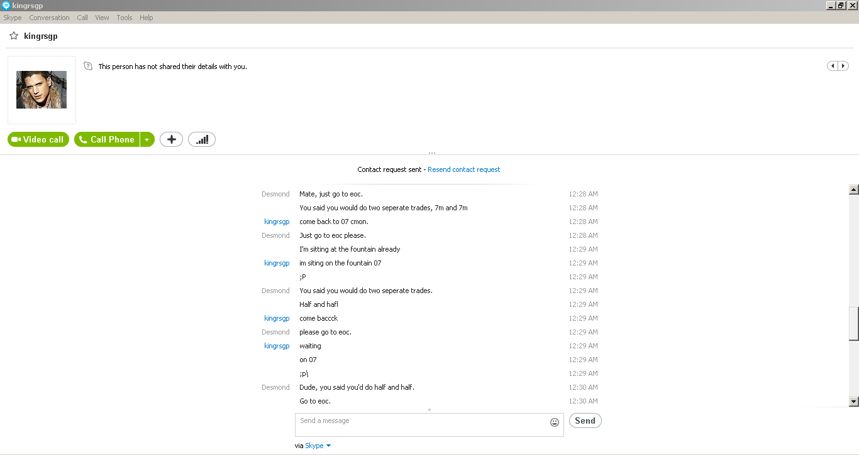Click message 'Just go to eoc please.'
Screen dimensions: 859x455
click(333, 235)
